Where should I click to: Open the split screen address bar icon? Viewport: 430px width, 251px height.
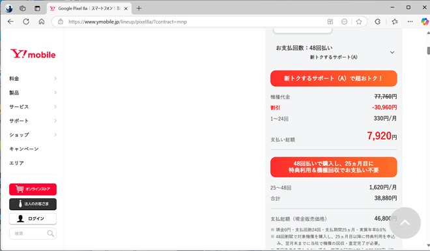click(x=330, y=22)
